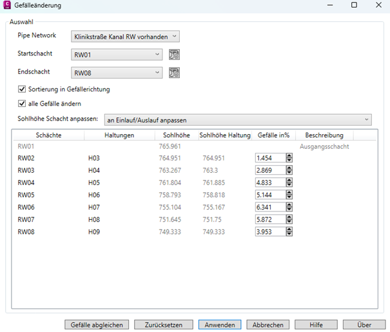The width and height of the screenshot is (390, 332).
Task: Expand the Startschacht RW01 dropdown
Action: click(x=117, y=55)
